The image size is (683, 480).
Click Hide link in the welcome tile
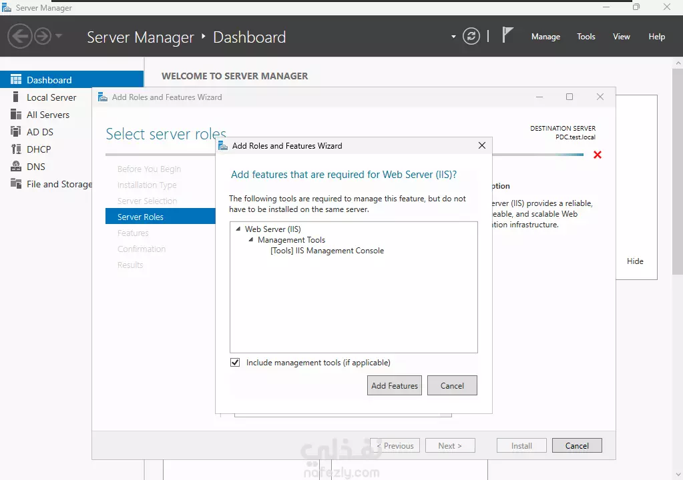(635, 261)
